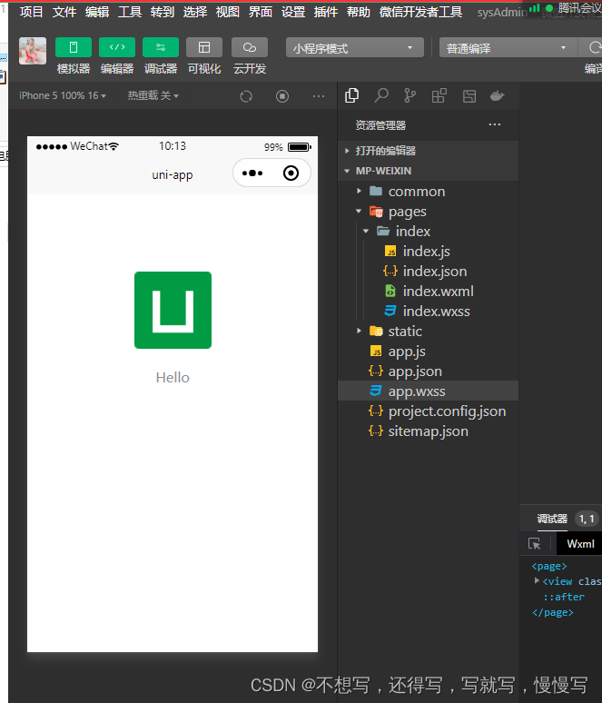
Task: Collapse the MP-WEIXIN project section
Action: (428, 171)
